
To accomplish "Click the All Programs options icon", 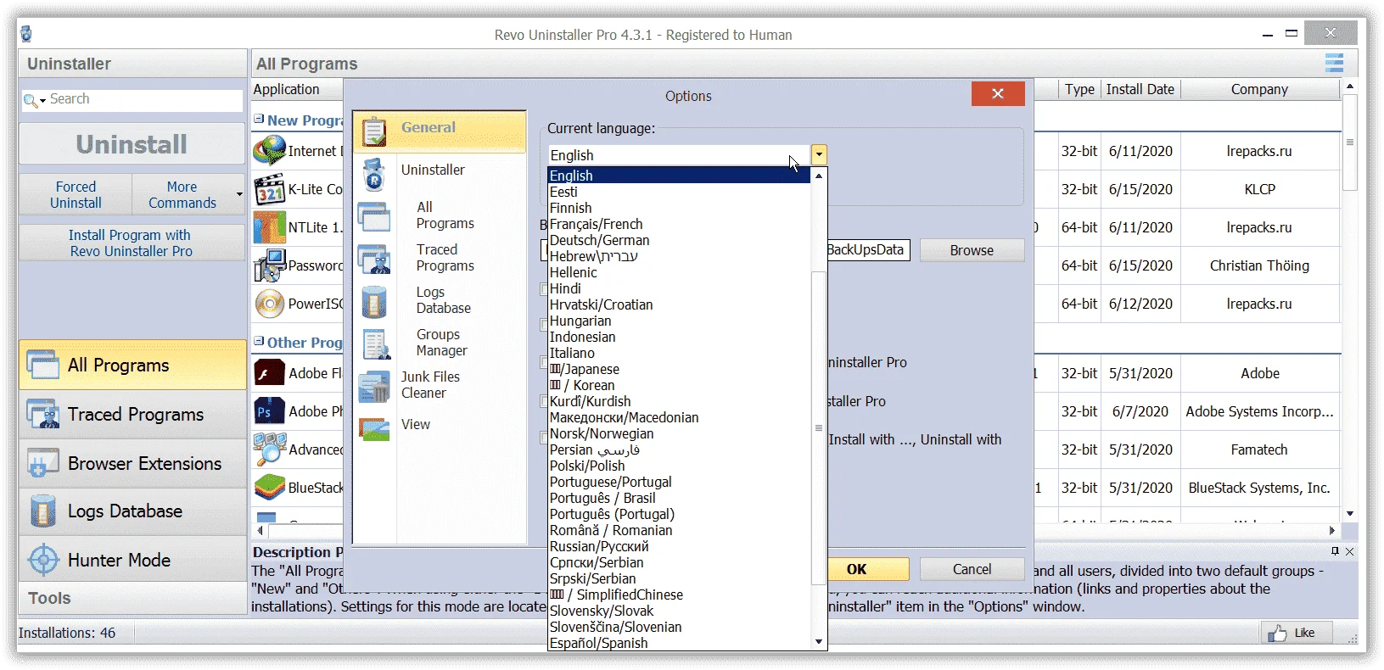I will point(373,217).
